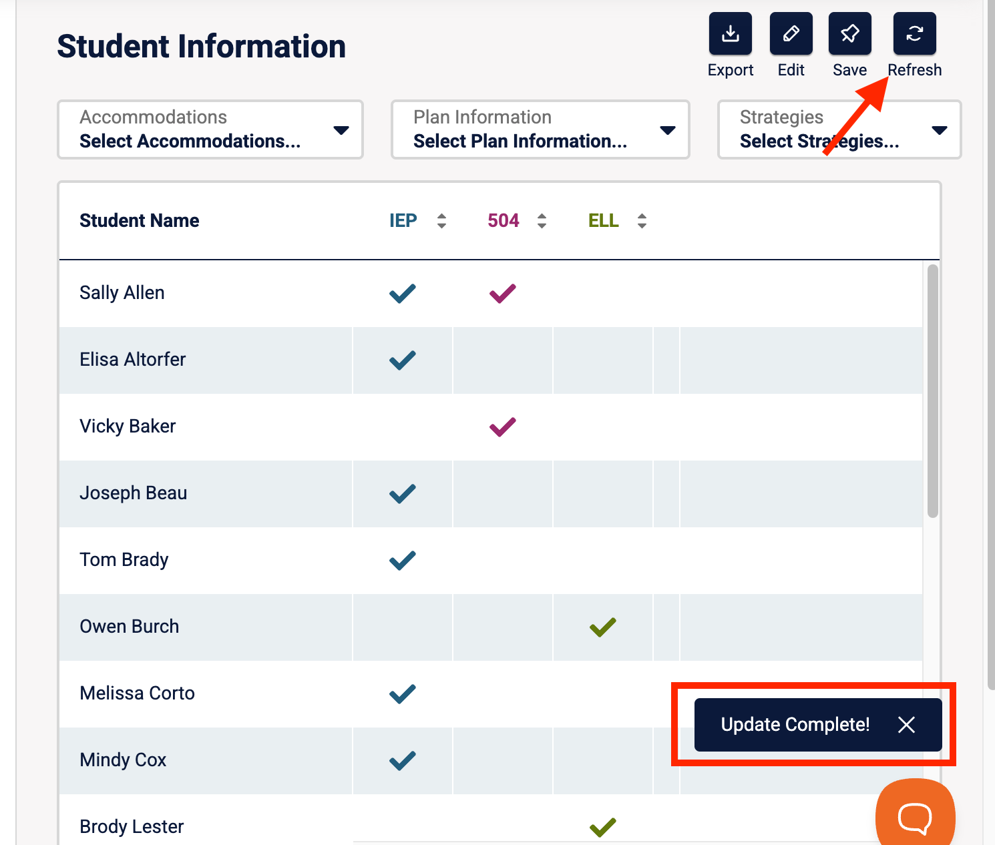995x845 pixels.
Task: Click the Update Complete! message text
Action: click(795, 725)
